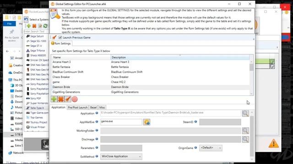Viewport: 293px width, 164px height.
Task: Open the ExitMethod dropdown
Action: (x=121, y=156)
